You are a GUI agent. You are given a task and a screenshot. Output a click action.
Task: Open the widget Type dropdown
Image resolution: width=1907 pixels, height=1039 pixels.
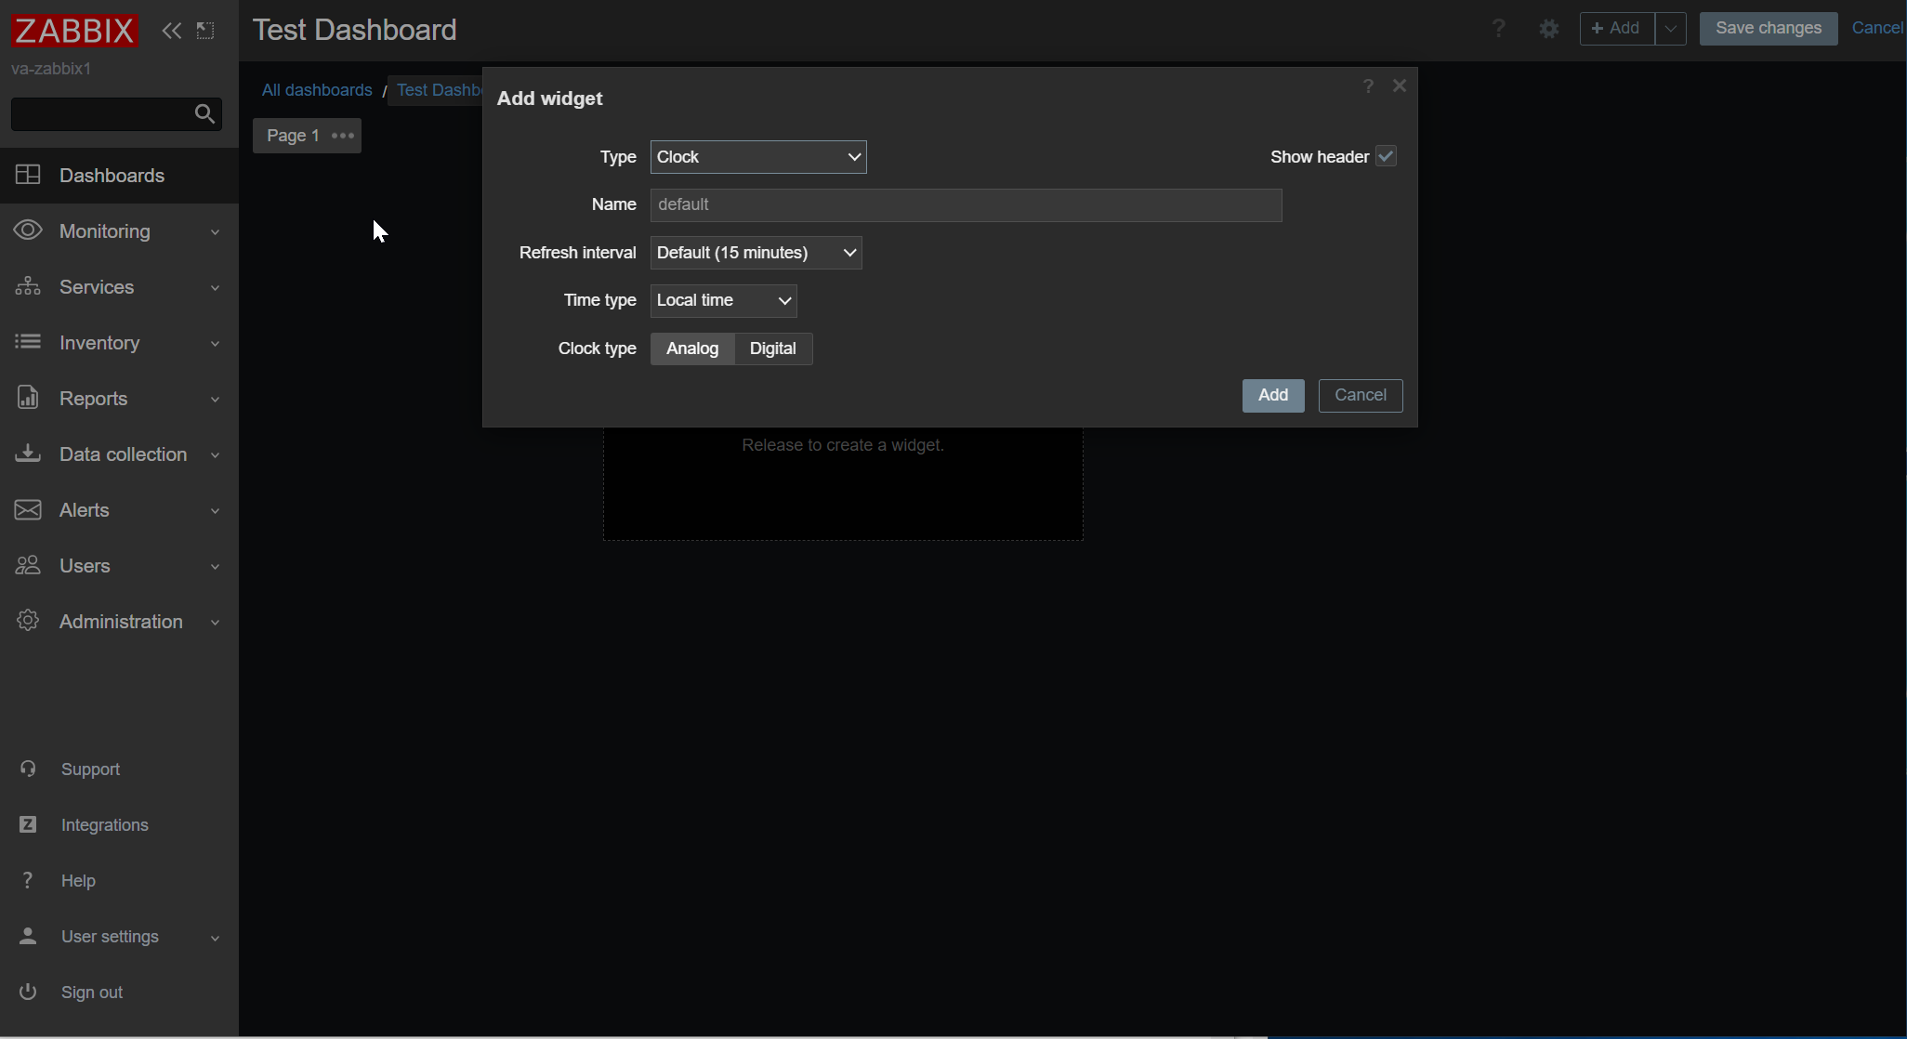(x=758, y=157)
